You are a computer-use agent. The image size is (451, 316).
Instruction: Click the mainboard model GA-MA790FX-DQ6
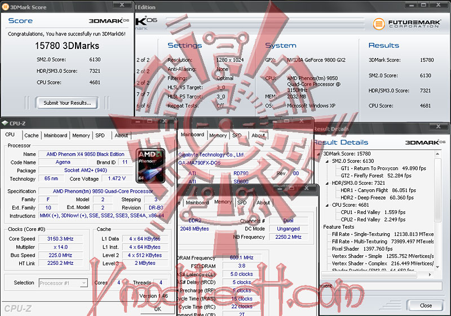(200, 163)
